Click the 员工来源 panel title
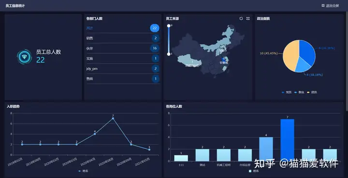 [x=172, y=19]
